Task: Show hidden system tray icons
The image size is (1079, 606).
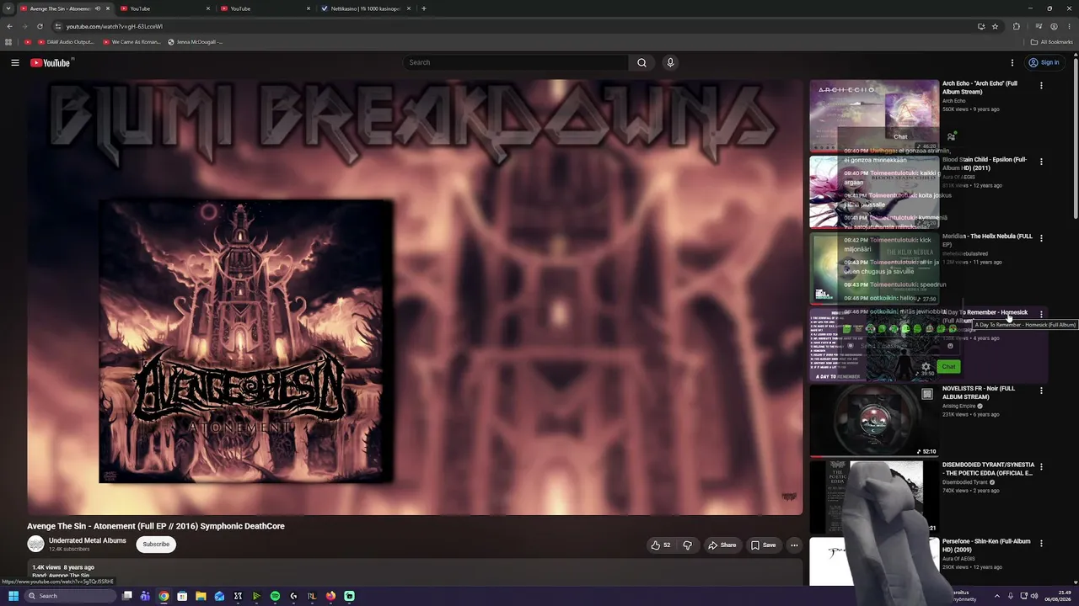Action: pos(997,596)
